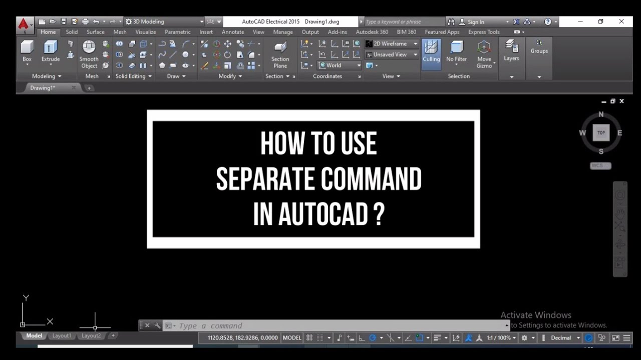The width and height of the screenshot is (641, 360).
Task: Select the Box modeling tool
Action: 27,51
